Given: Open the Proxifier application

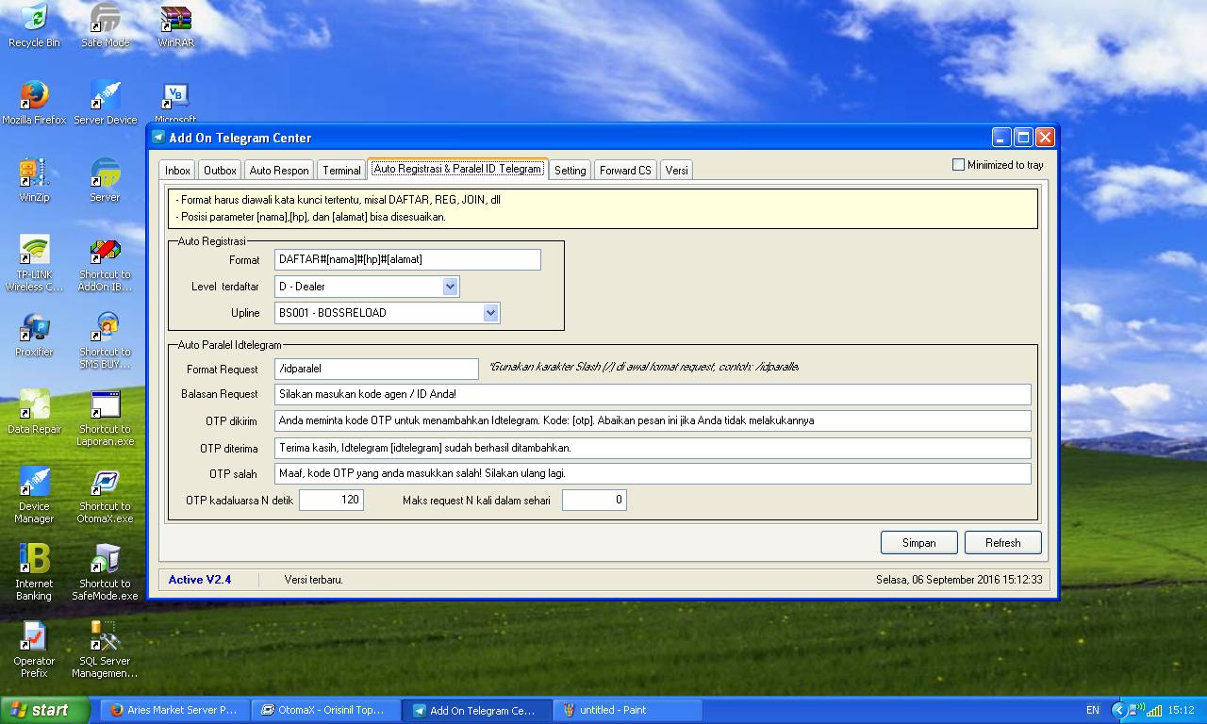Looking at the screenshot, I should pos(34,337).
